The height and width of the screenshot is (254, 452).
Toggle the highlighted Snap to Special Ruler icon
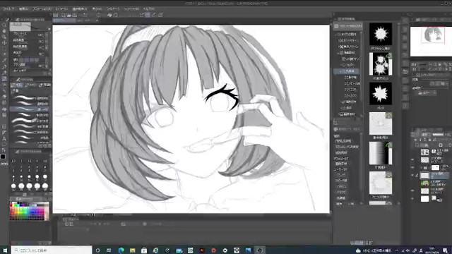148,15
